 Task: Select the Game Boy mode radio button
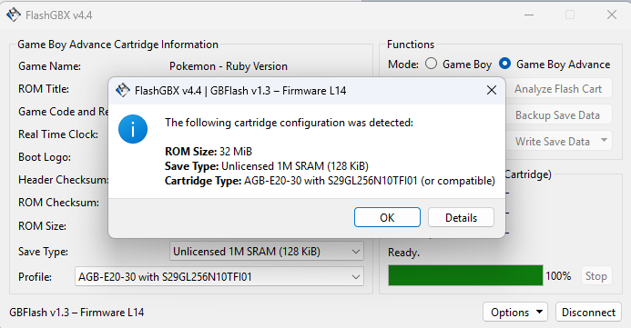click(431, 64)
